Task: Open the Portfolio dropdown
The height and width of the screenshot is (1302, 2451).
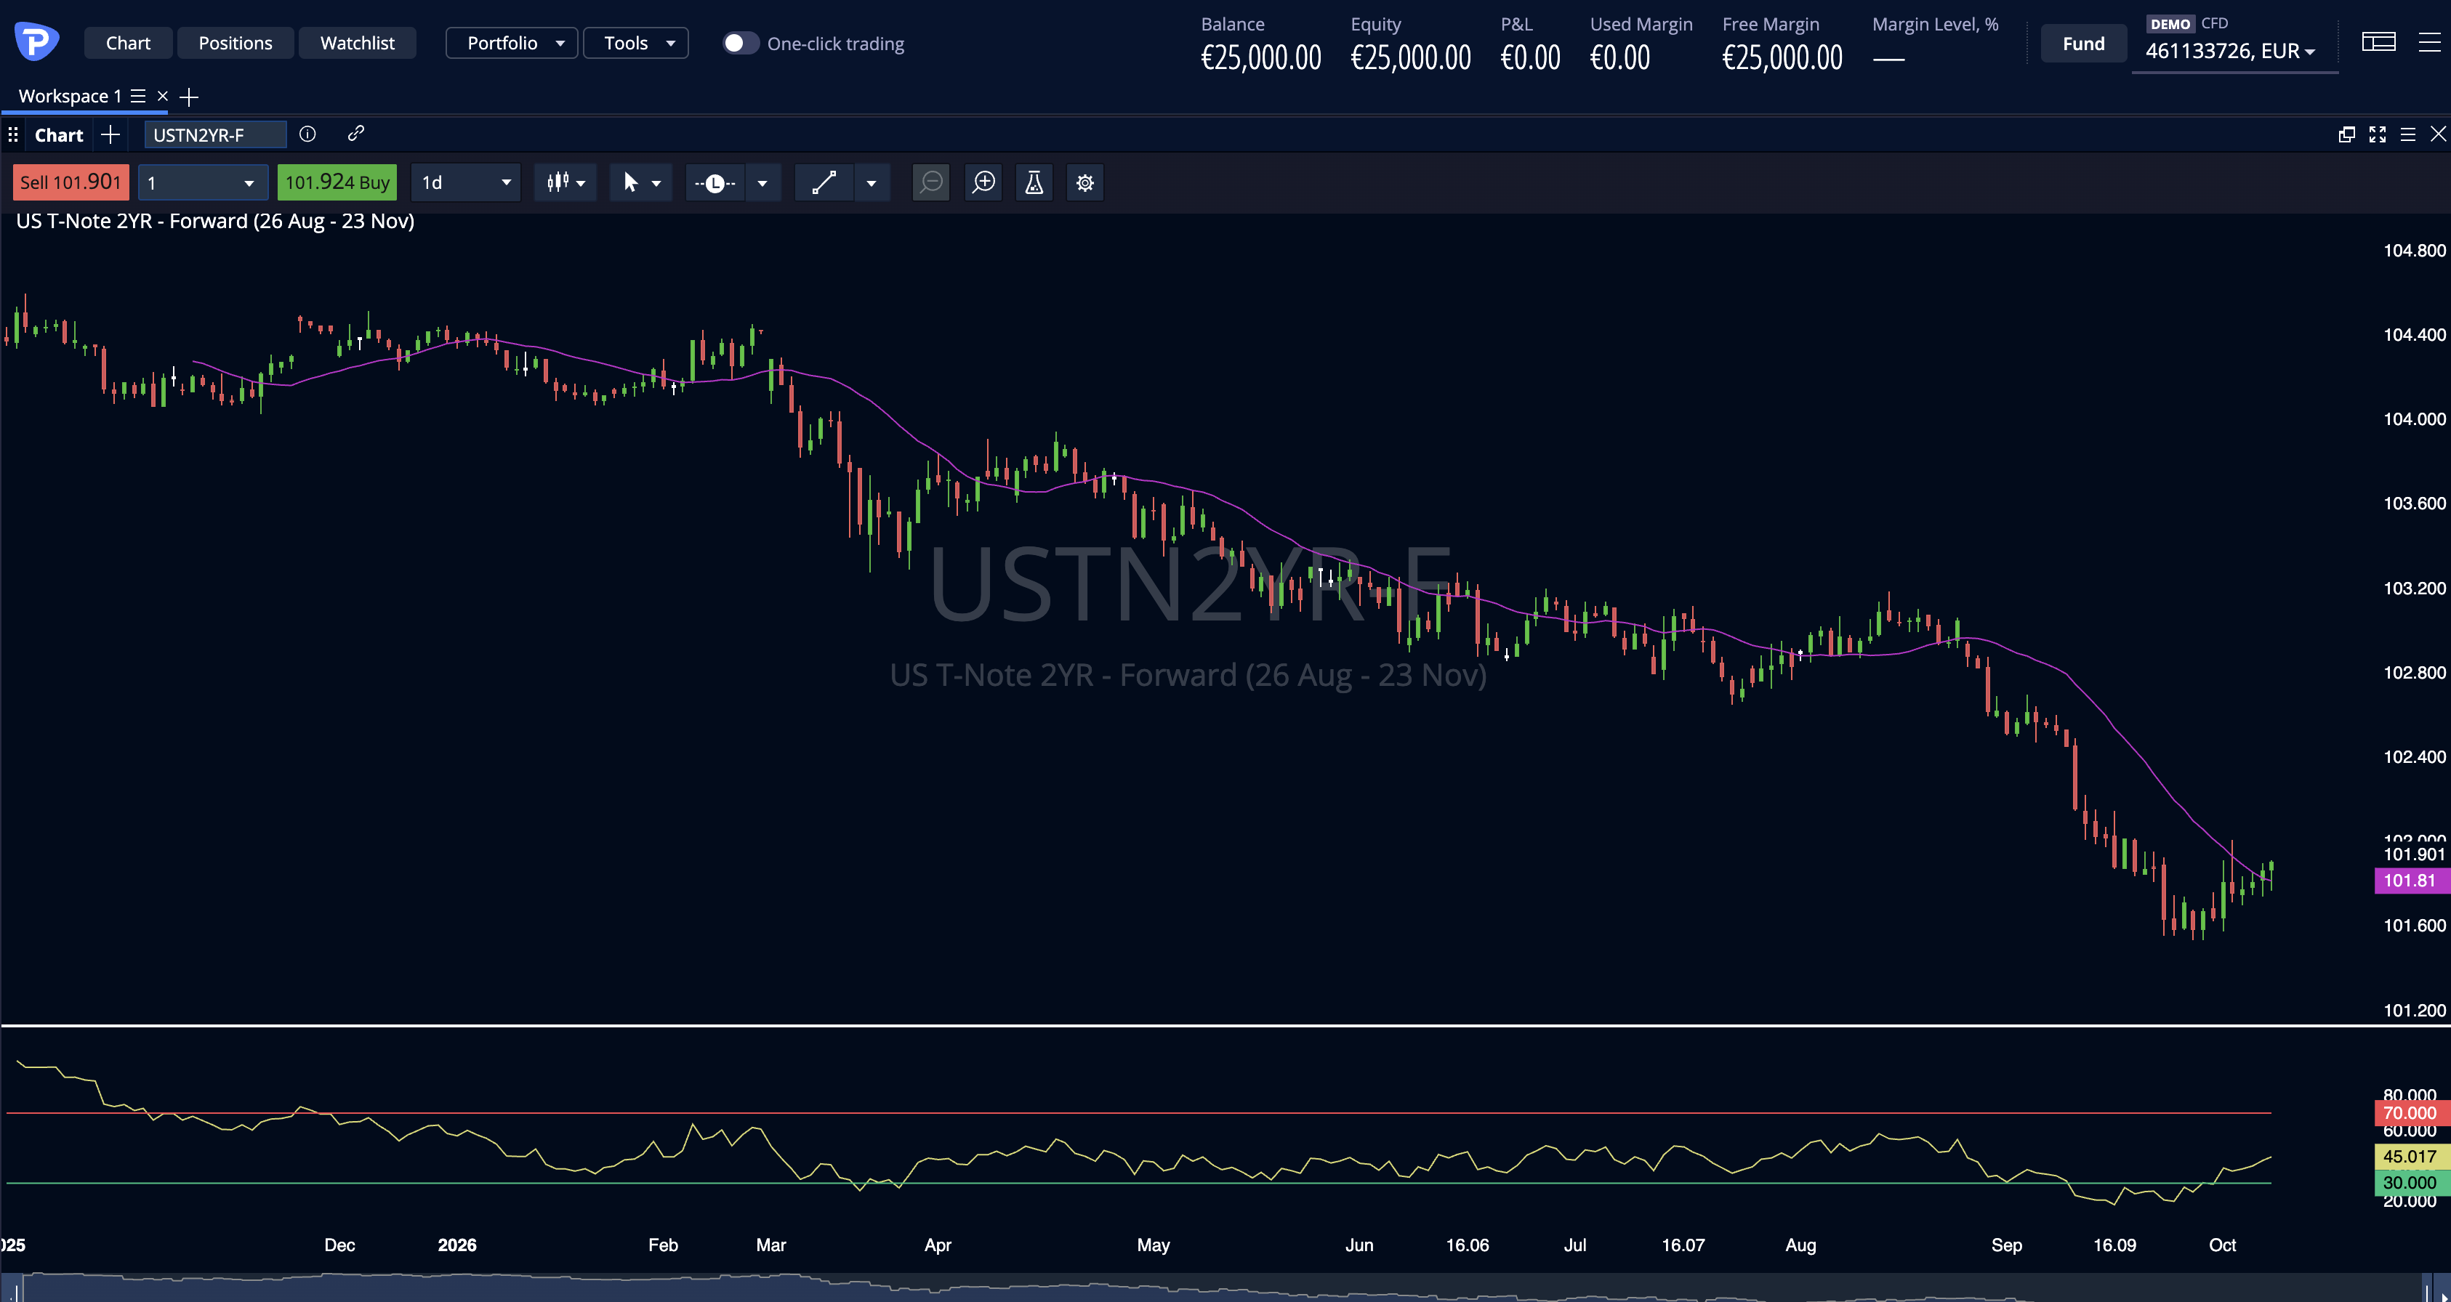Action: (x=511, y=43)
